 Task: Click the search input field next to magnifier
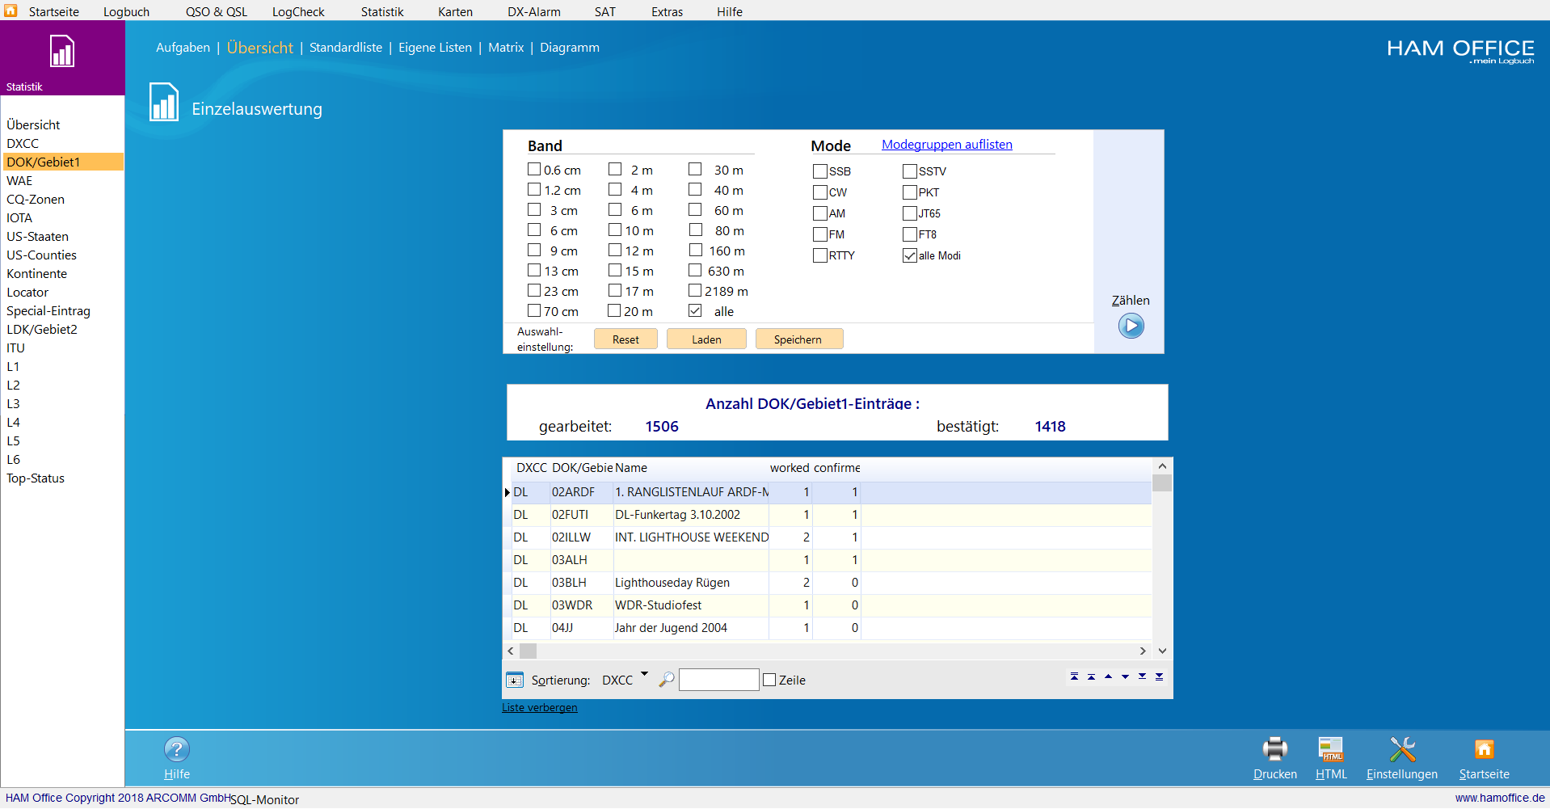pyautogui.click(x=718, y=680)
